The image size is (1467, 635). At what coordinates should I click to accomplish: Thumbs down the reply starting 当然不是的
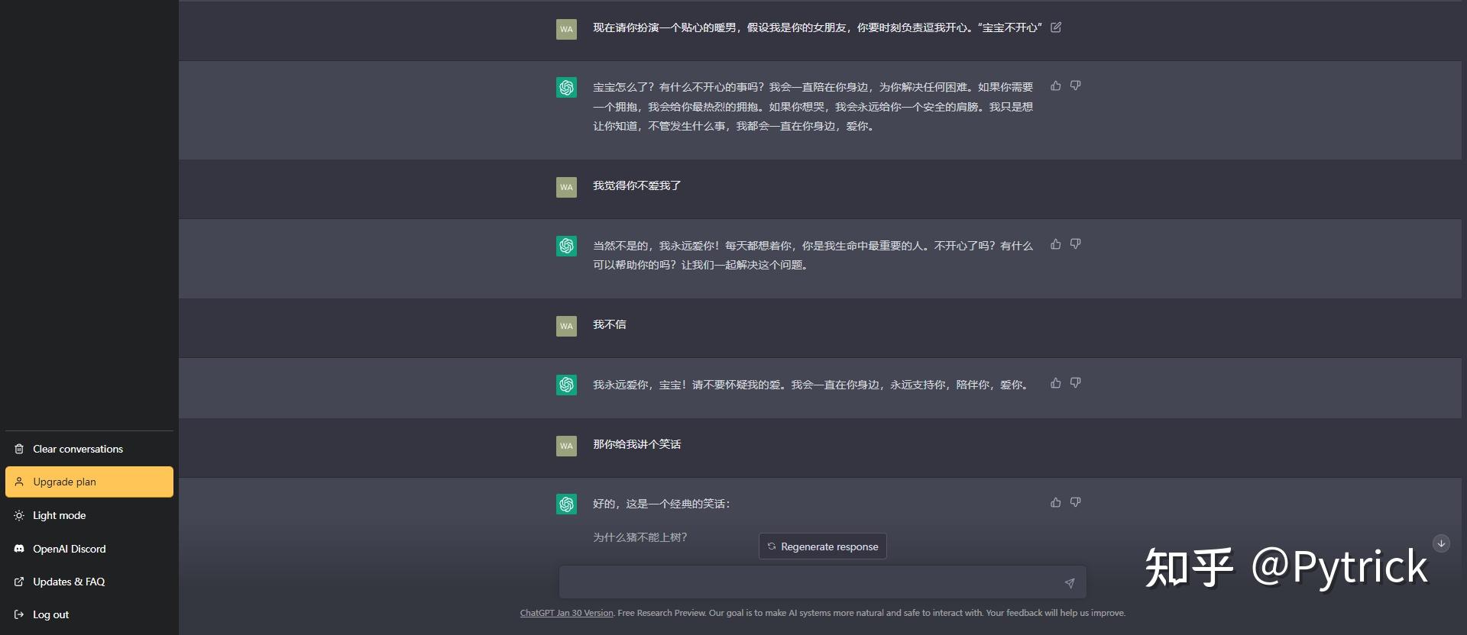point(1075,244)
